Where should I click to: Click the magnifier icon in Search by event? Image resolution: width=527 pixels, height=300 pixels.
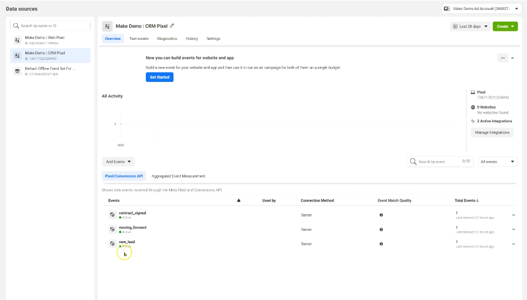413,162
